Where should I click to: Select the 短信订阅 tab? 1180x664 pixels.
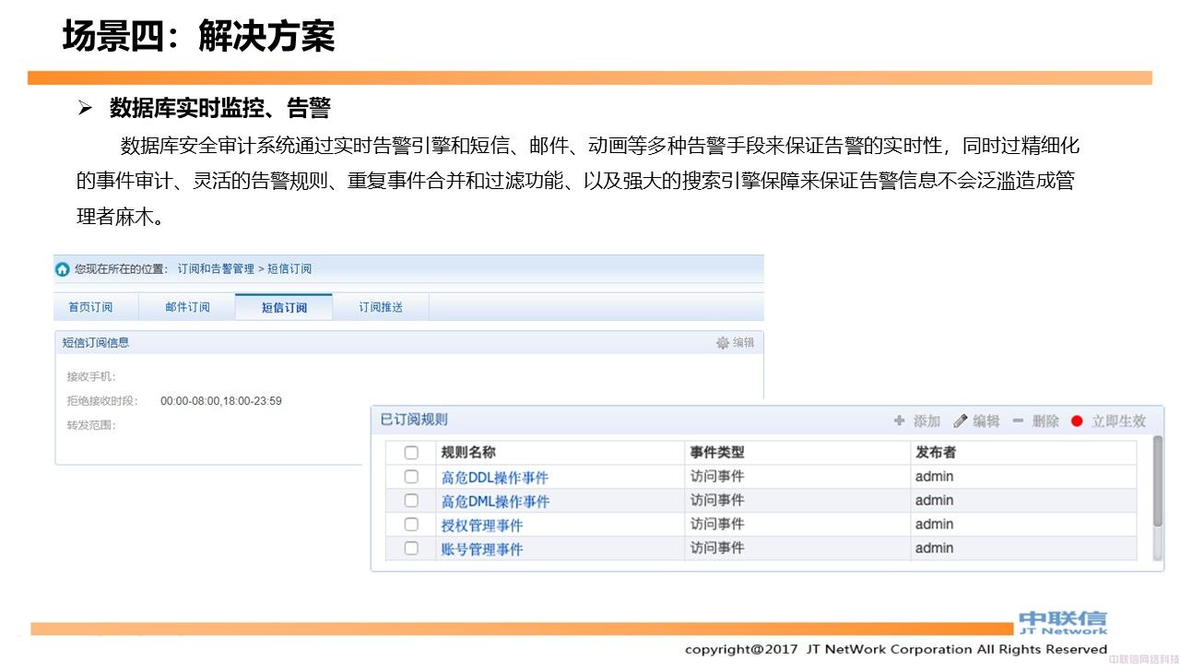click(x=284, y=307)
